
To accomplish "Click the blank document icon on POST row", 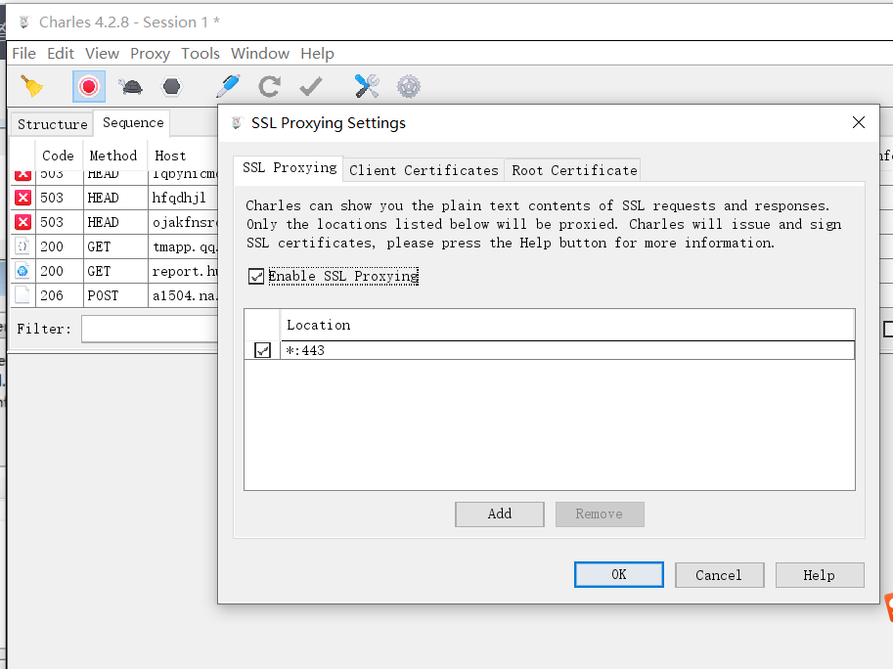I will [22, 295].
